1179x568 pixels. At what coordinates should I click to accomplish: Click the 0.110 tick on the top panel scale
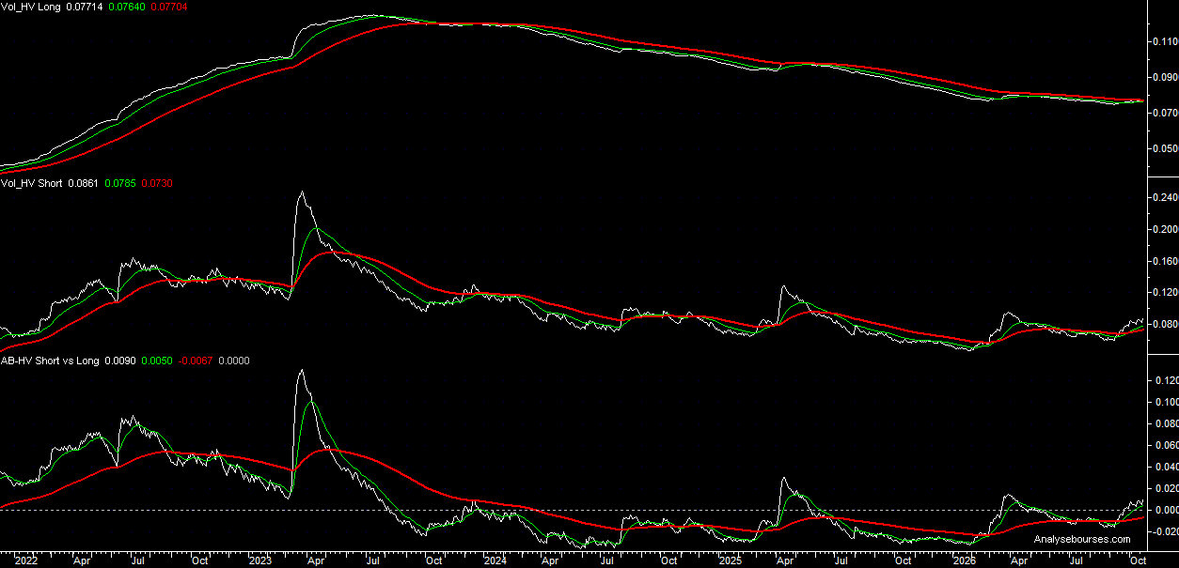coord(1164,41)
